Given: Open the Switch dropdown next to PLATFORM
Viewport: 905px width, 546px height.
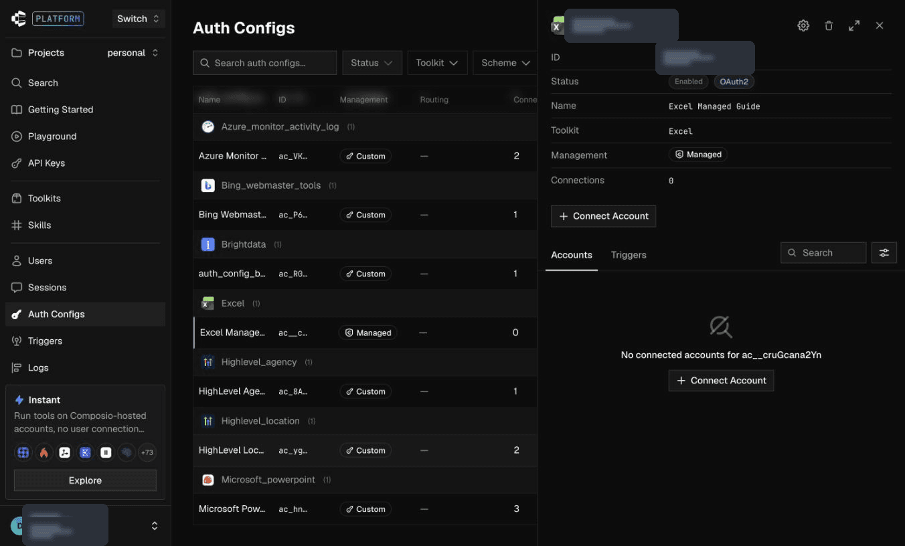Looking at the screenshot, I should pos(138,19).
